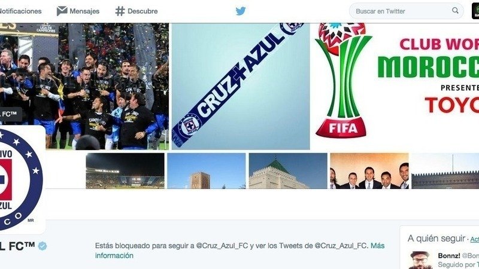This screenshot has width=479, height=269.
Task: Click the Descubre hashtag icon
Action: pos(120,11)
